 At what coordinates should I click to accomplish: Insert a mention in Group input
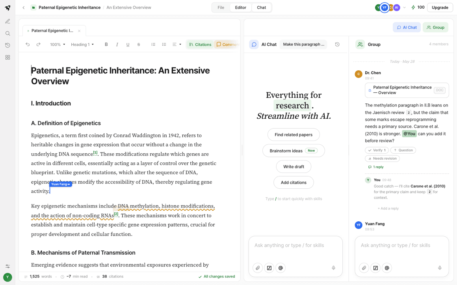coord(387,268)
